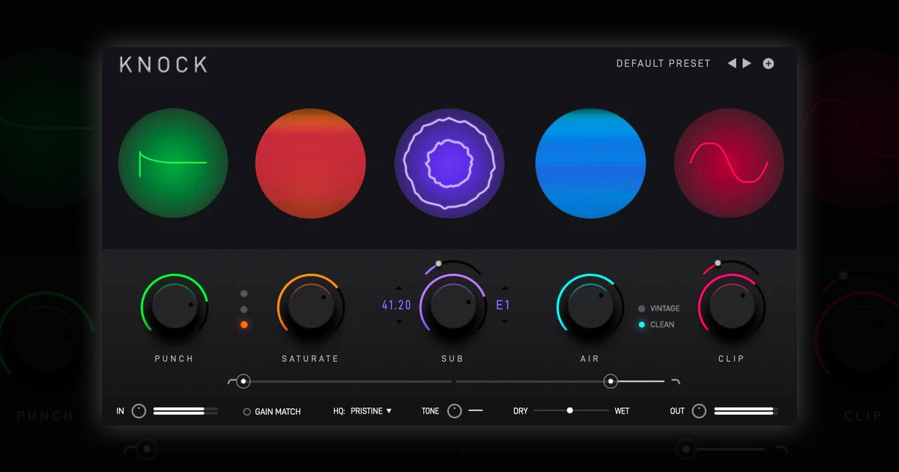Screen dimensions: 899x472
Task: Click the KNOCK logo
Action: coord(162,64)
